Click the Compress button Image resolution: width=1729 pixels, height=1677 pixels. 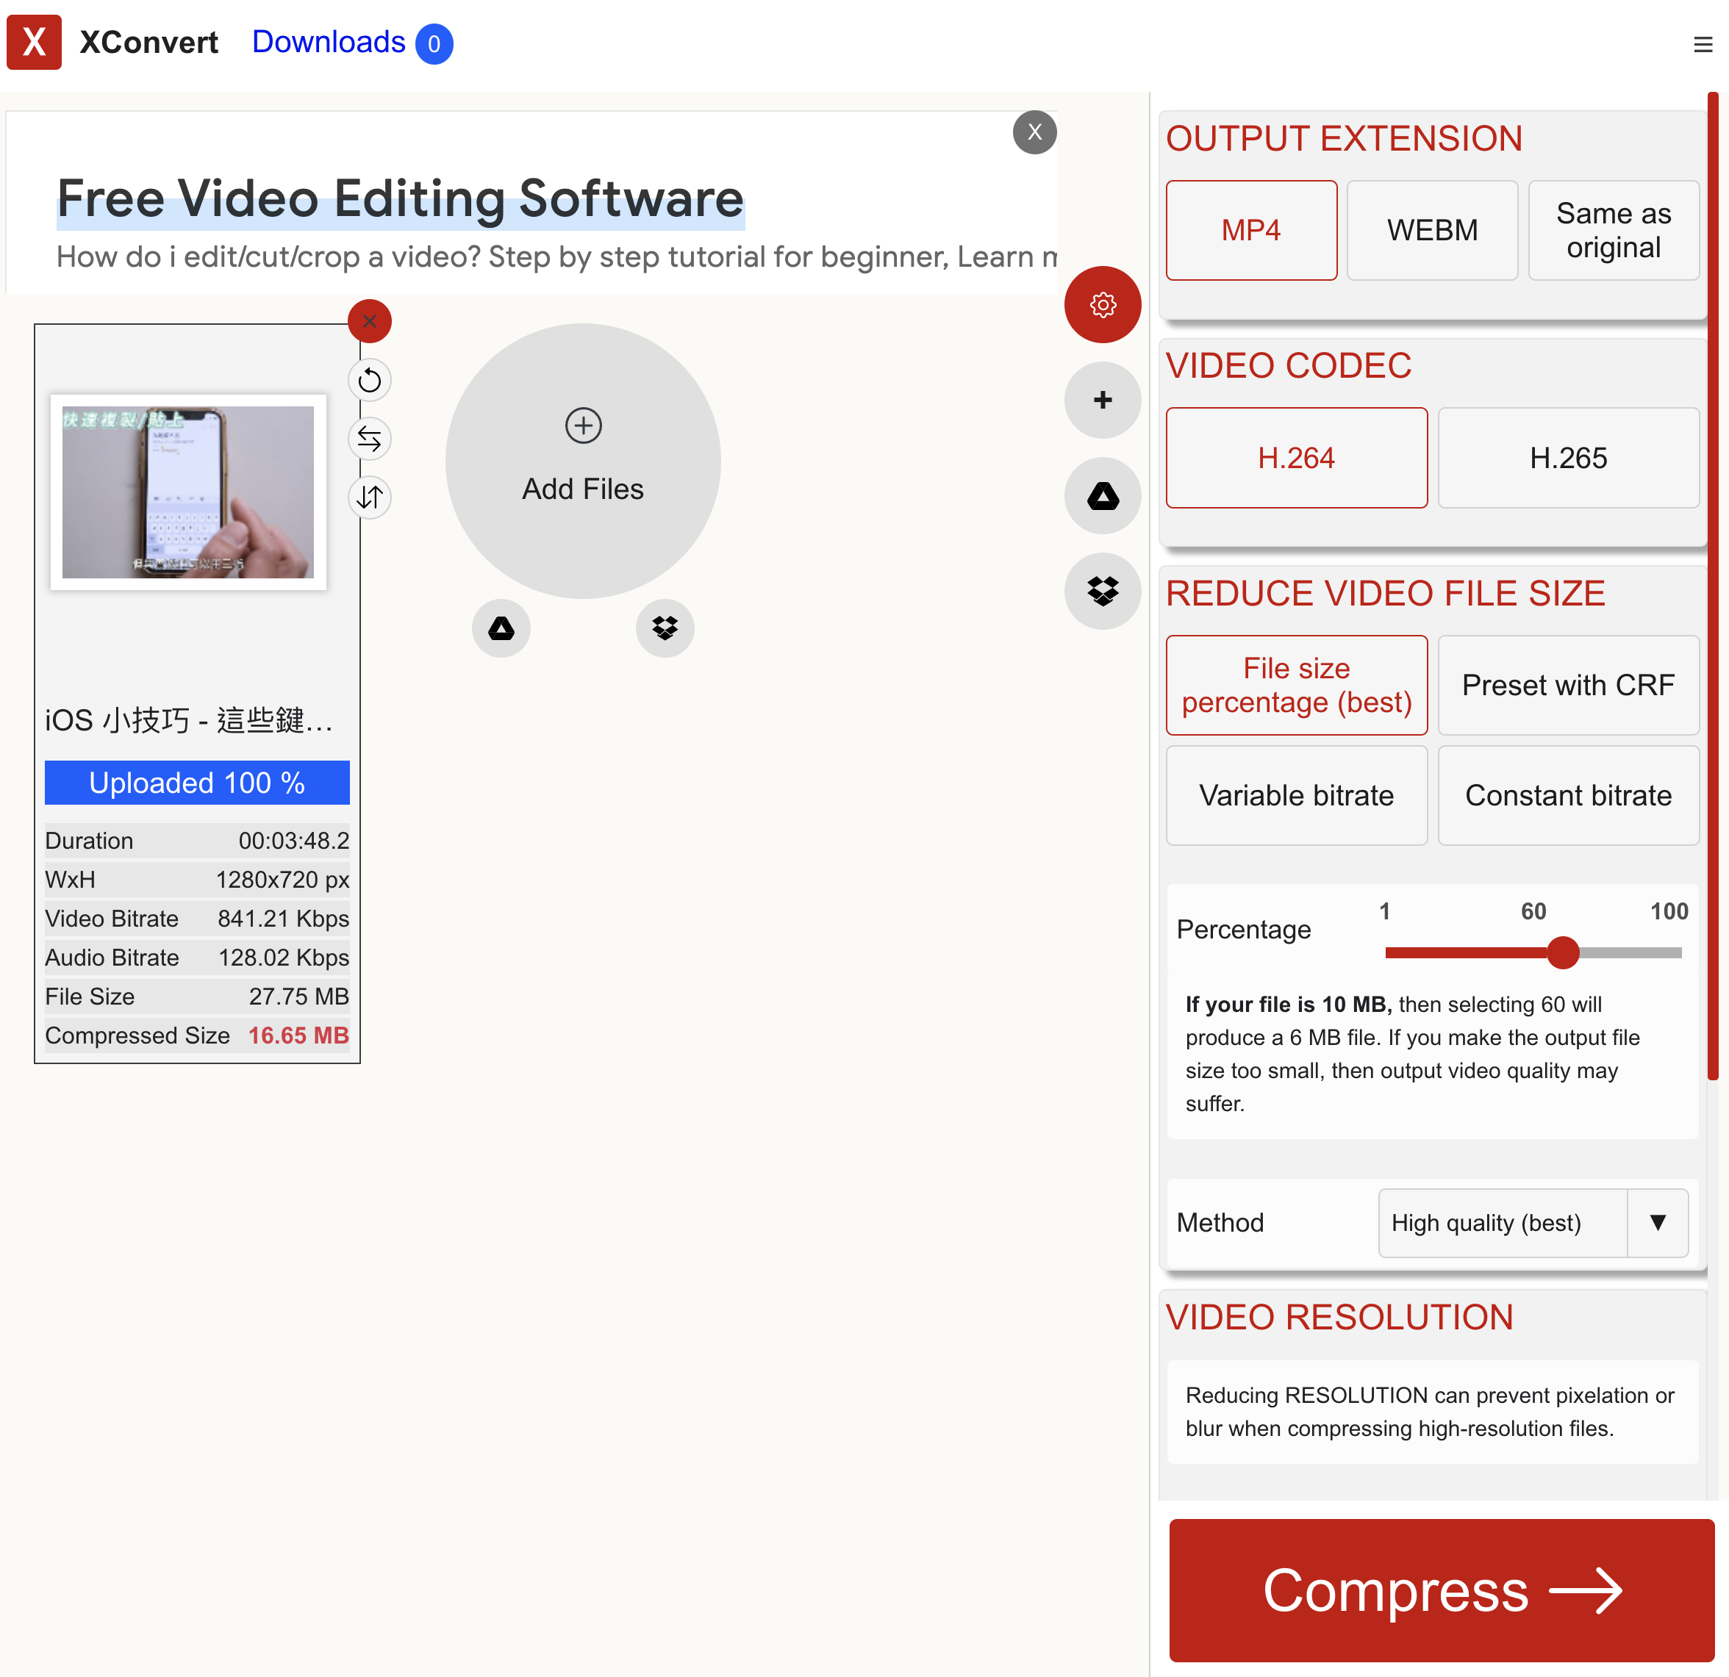(x=1441, y=1590)
